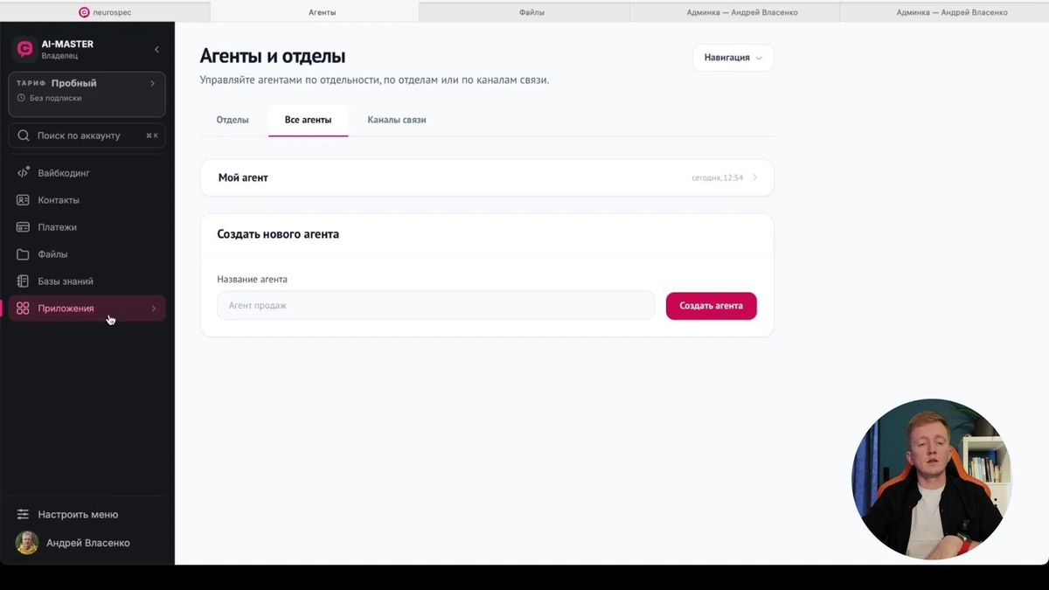This screenshot has height=590, width=1049.
Task: Open Мой агент via its chevron
Action: (x=754, y=177)
